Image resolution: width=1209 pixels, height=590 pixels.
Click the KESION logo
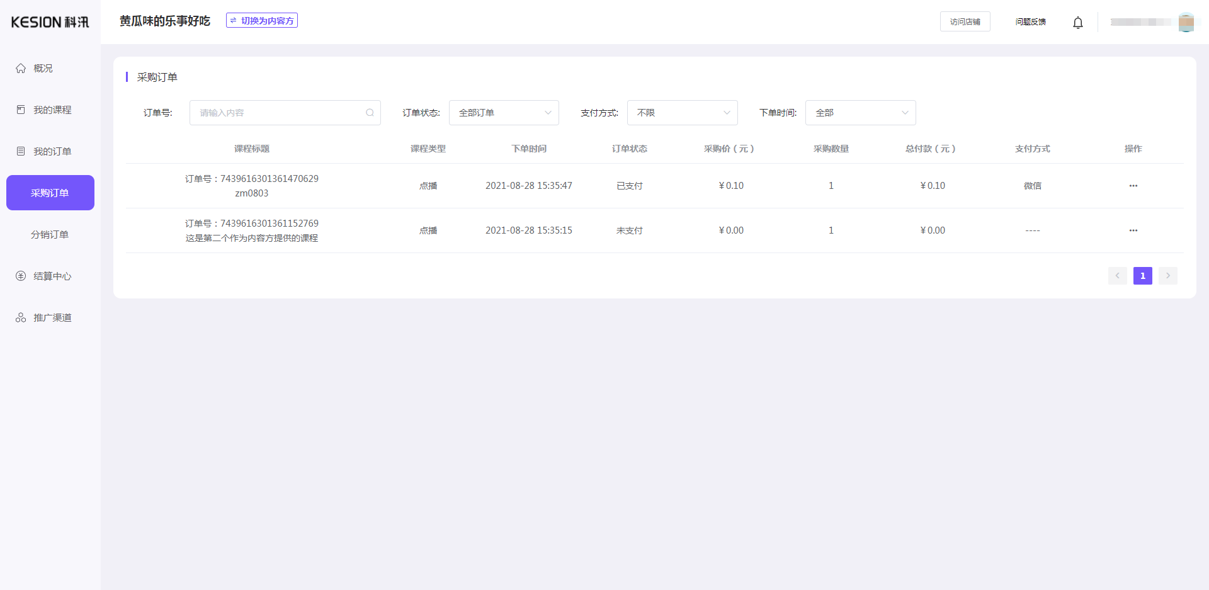[50, 22]
